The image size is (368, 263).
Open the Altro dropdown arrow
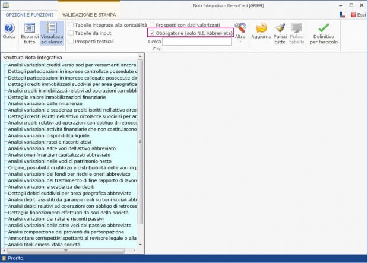tap(240, 42)
